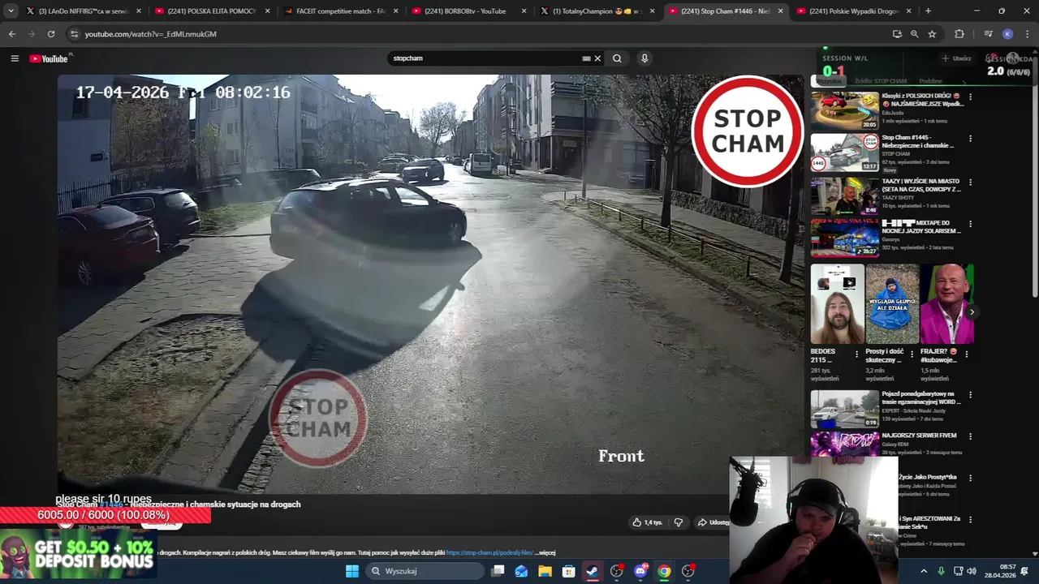Viewport: 1039px width, 584px height.
Task: Open options menu for Pojazd ponadgabarytowy video
Action: click(x=970, y=395)
